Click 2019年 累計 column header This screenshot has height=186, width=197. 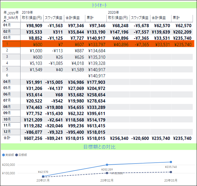coord(90,18)
